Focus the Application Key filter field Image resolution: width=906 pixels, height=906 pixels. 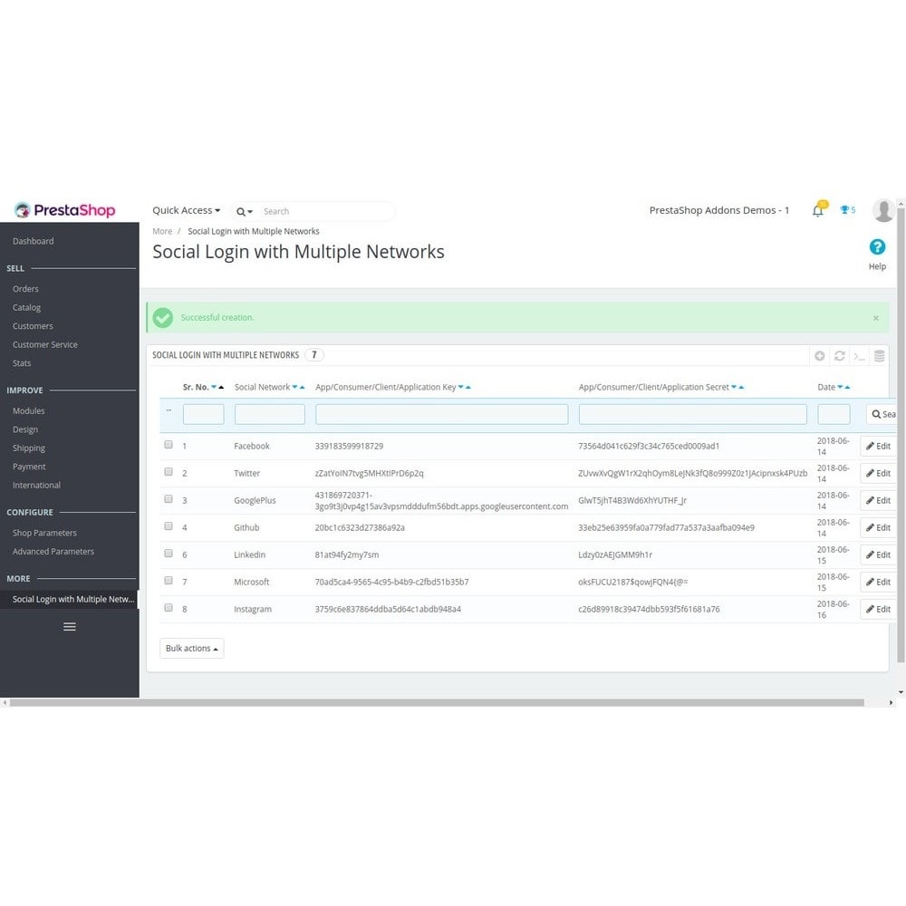[x=441, y=414]
